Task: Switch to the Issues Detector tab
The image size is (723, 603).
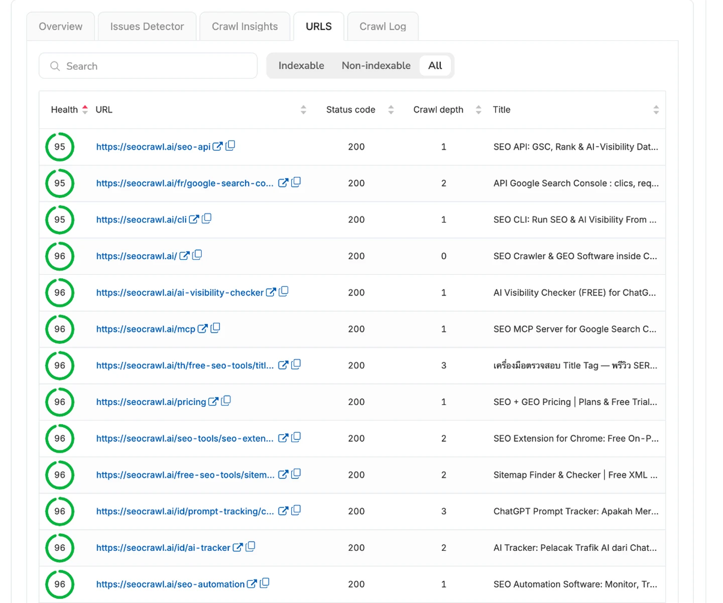Action: (147, 27)
